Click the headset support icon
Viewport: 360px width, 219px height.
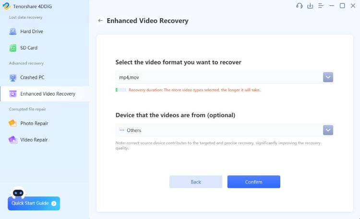(300, 6)
